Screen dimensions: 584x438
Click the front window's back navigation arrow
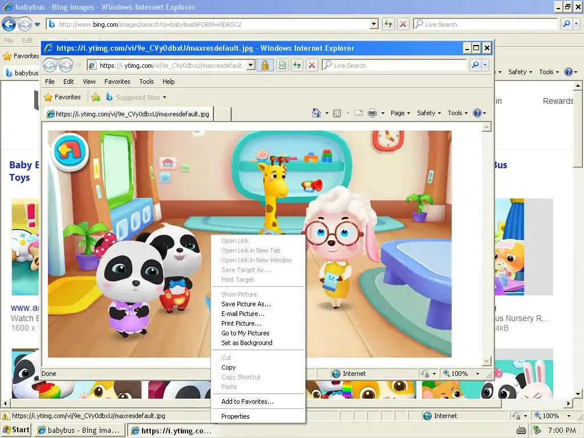[x=50, y=65]
